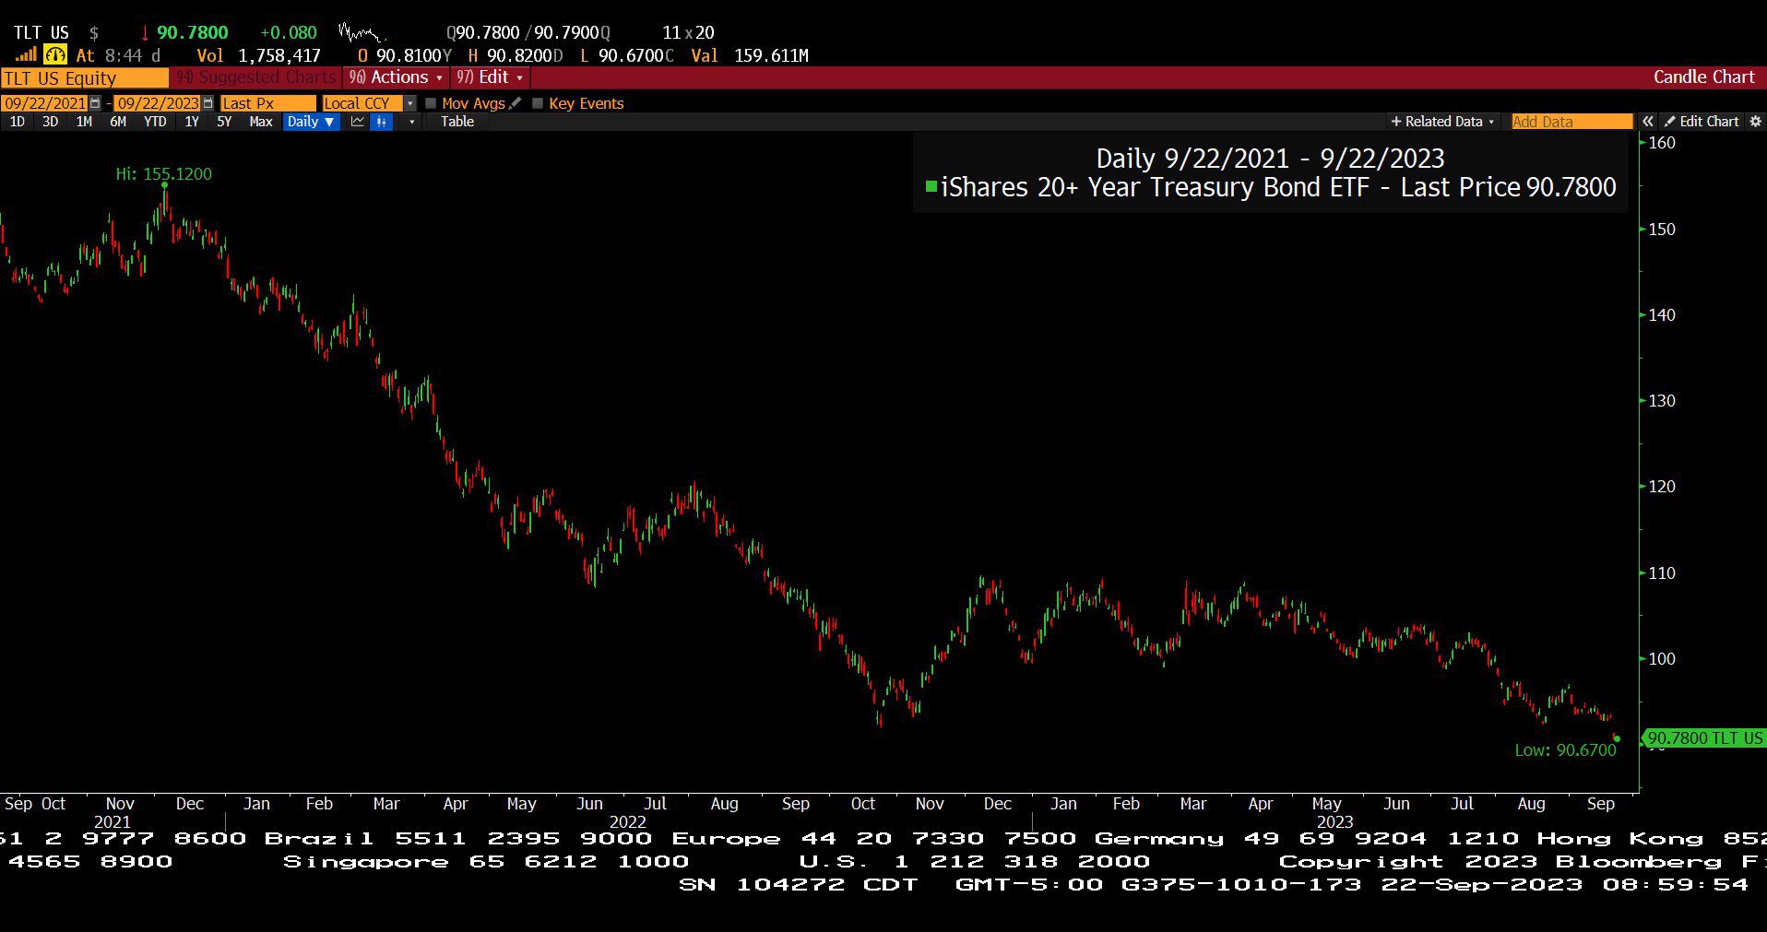Click the signal strength bars icon

[26, 55]
